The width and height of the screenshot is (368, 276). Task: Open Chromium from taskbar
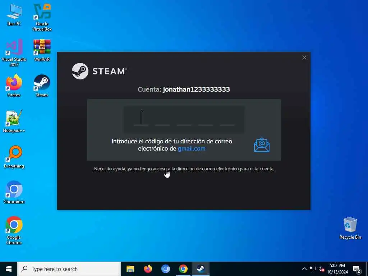click(165, 269)
